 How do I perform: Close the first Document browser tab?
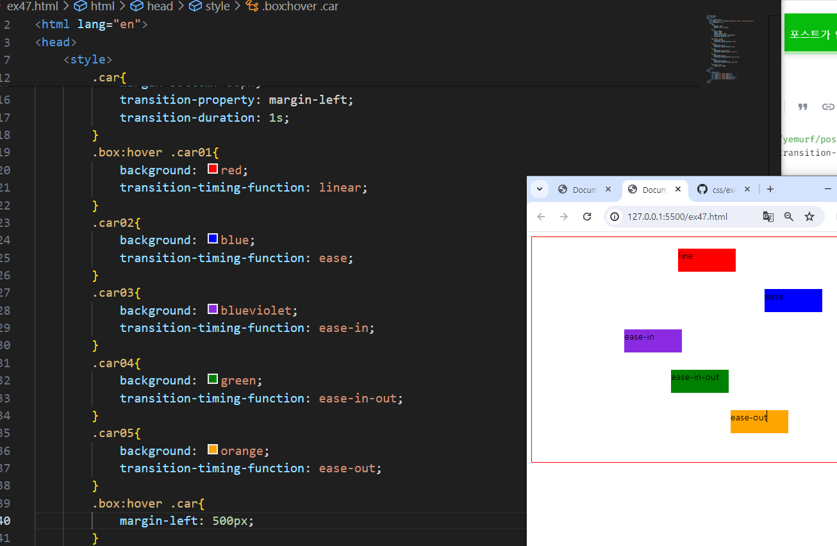608,190
